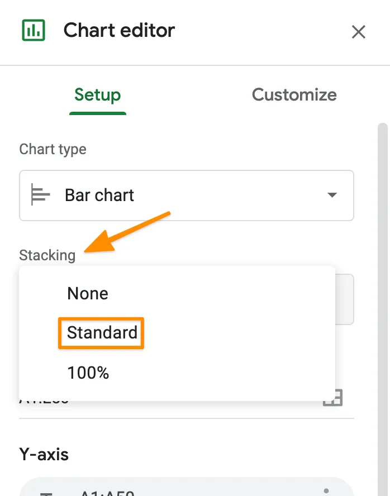Click the Stacking label
The image size is (390, 496).
click(47, 255)
